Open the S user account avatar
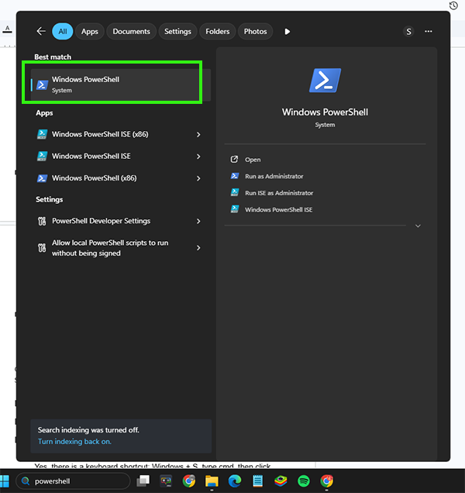Screen dimensions: 465x493 tap(408, 32)
